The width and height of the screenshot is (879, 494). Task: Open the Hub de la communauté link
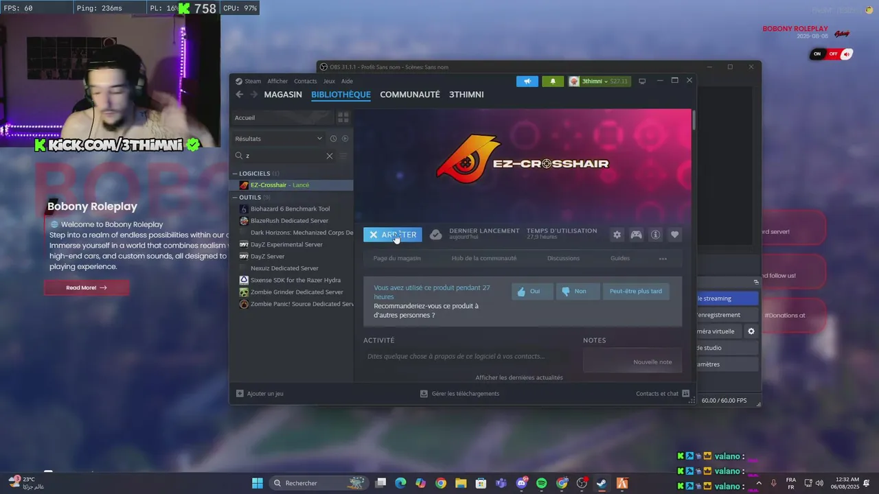[484, 259]
